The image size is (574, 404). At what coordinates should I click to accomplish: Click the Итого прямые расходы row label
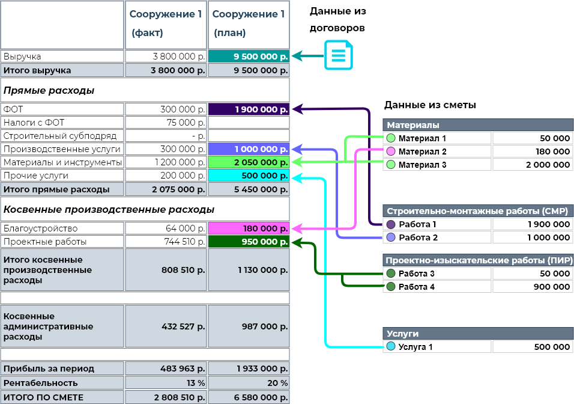tap(62, 189)
